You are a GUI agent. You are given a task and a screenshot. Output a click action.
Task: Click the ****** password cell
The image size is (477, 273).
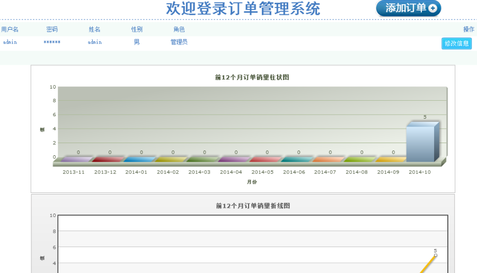coord(52,42)
